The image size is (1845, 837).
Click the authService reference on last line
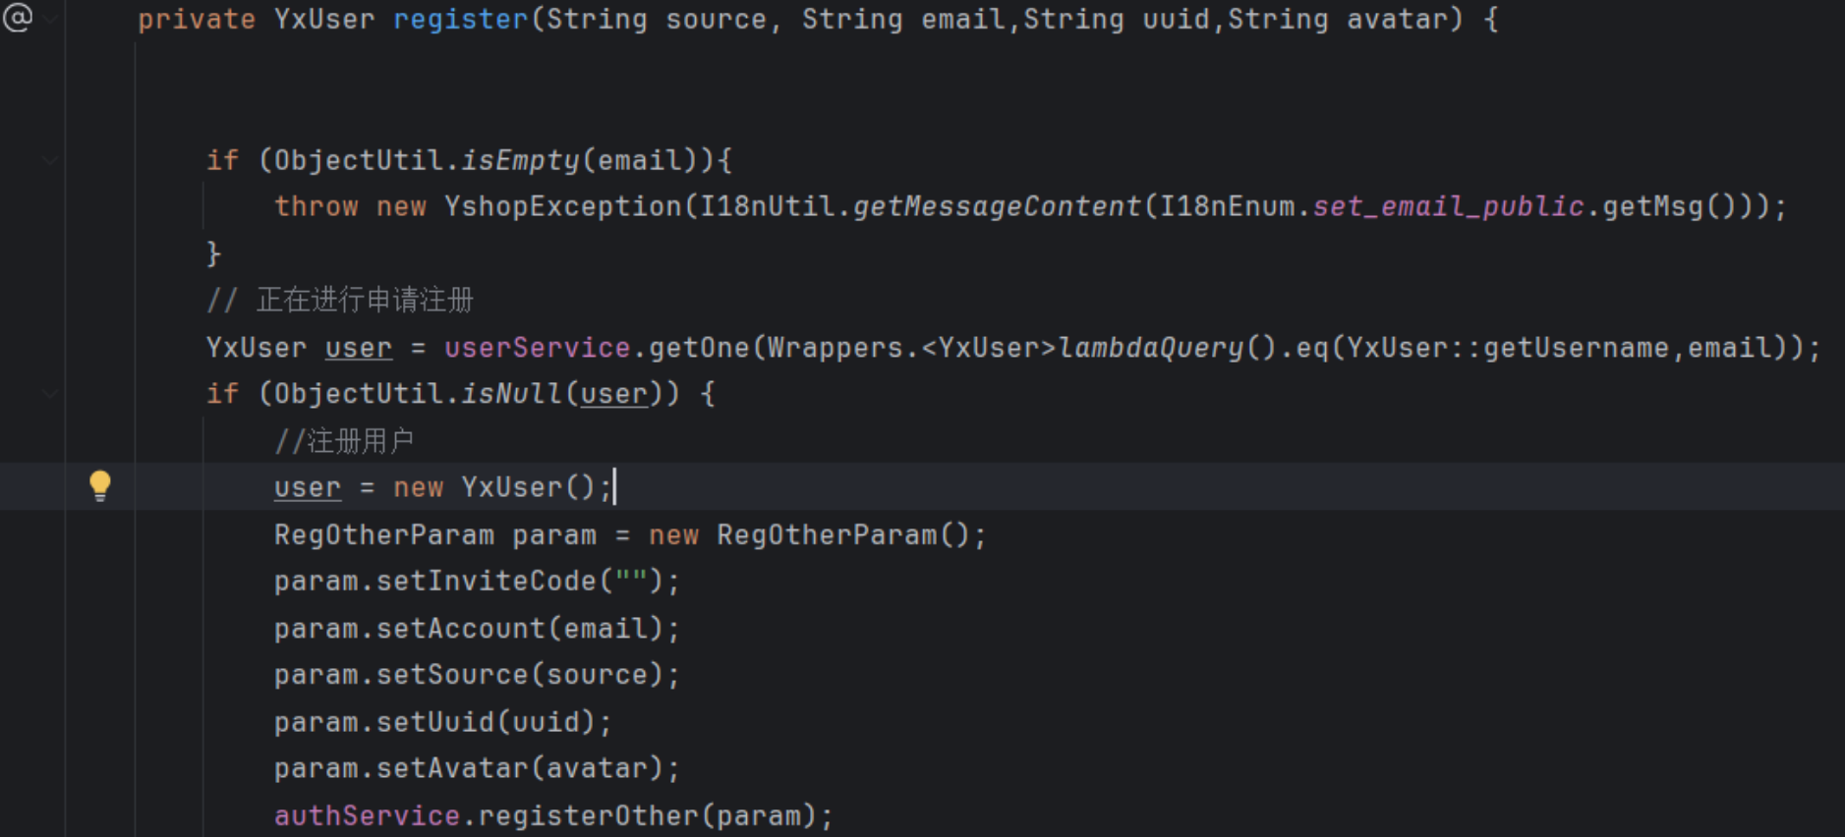point(367,815)
